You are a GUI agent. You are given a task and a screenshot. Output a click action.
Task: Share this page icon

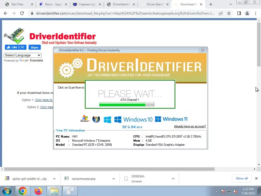tap(221, 13)
